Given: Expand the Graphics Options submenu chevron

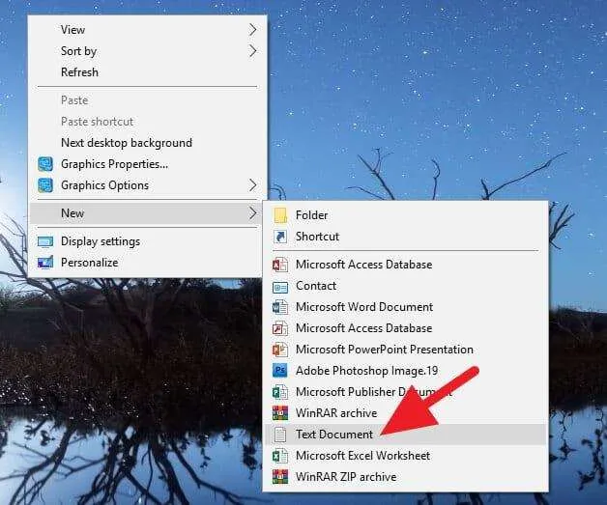Looking at the screenshot, I should pos(253,185).
